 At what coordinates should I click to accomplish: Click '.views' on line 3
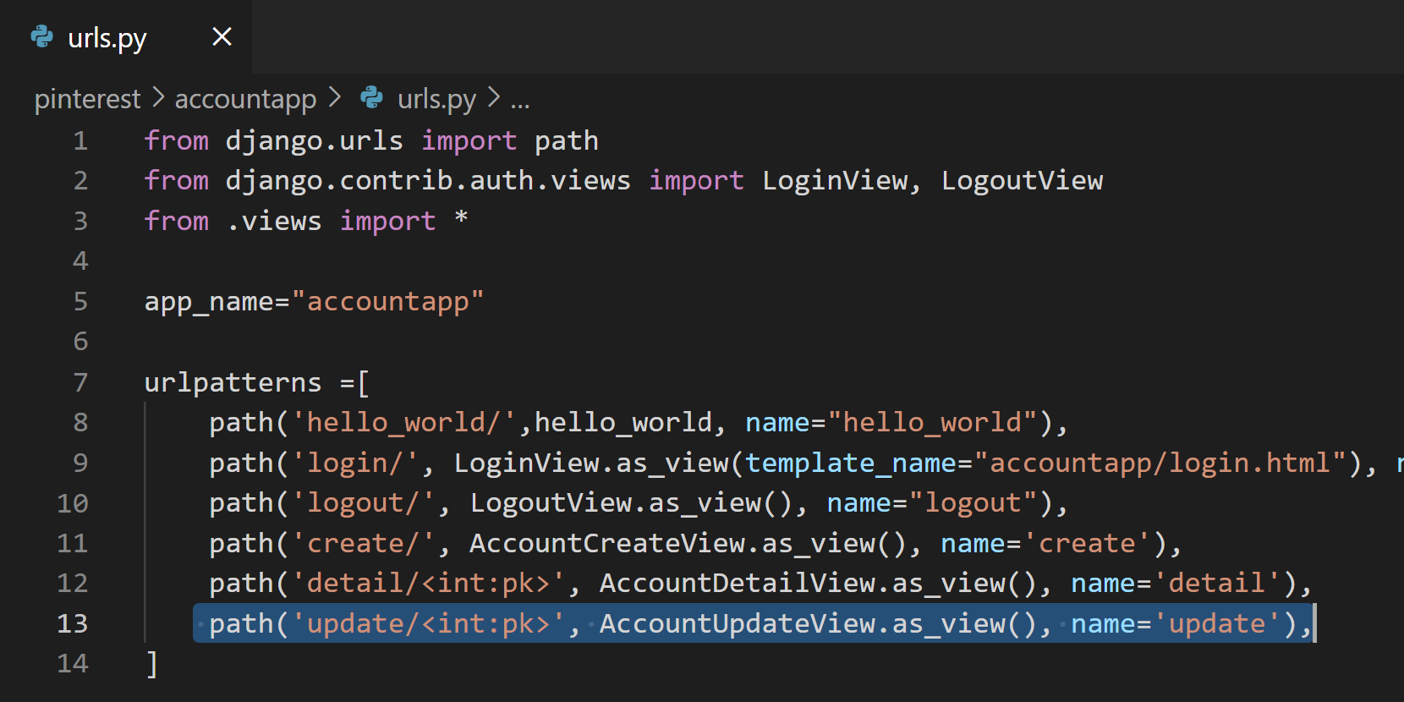(274, 221)
